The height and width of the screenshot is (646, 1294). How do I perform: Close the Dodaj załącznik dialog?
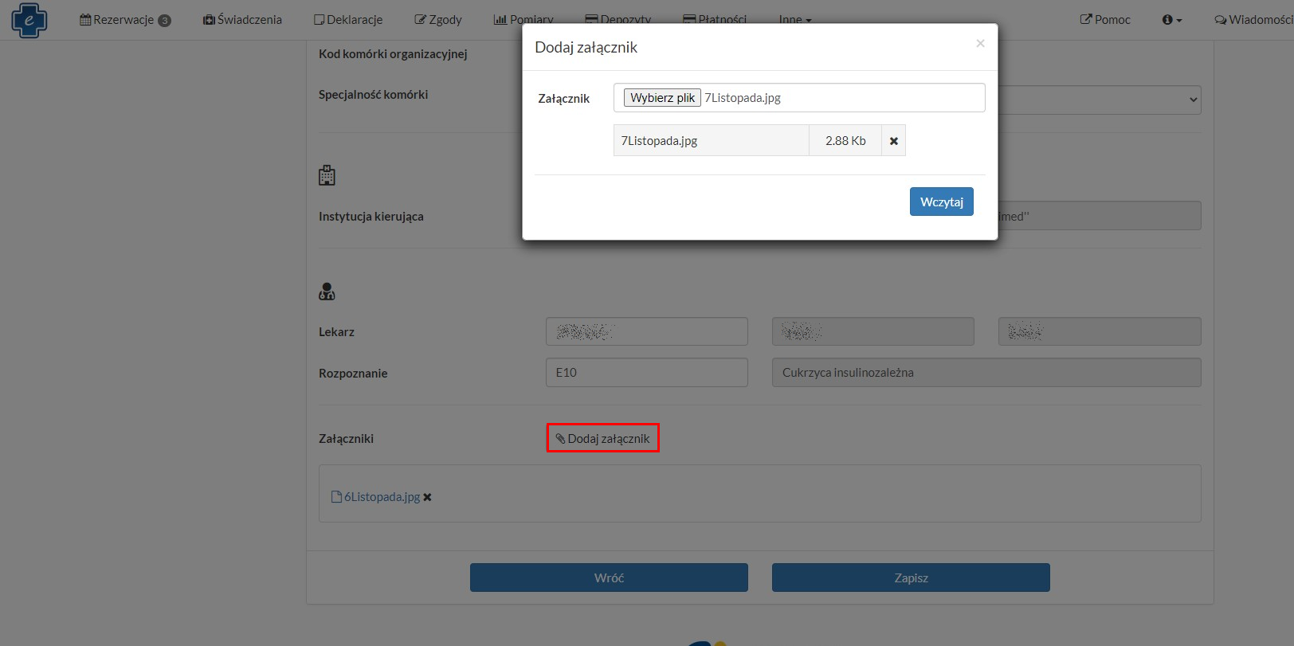(x=980, y=44)
